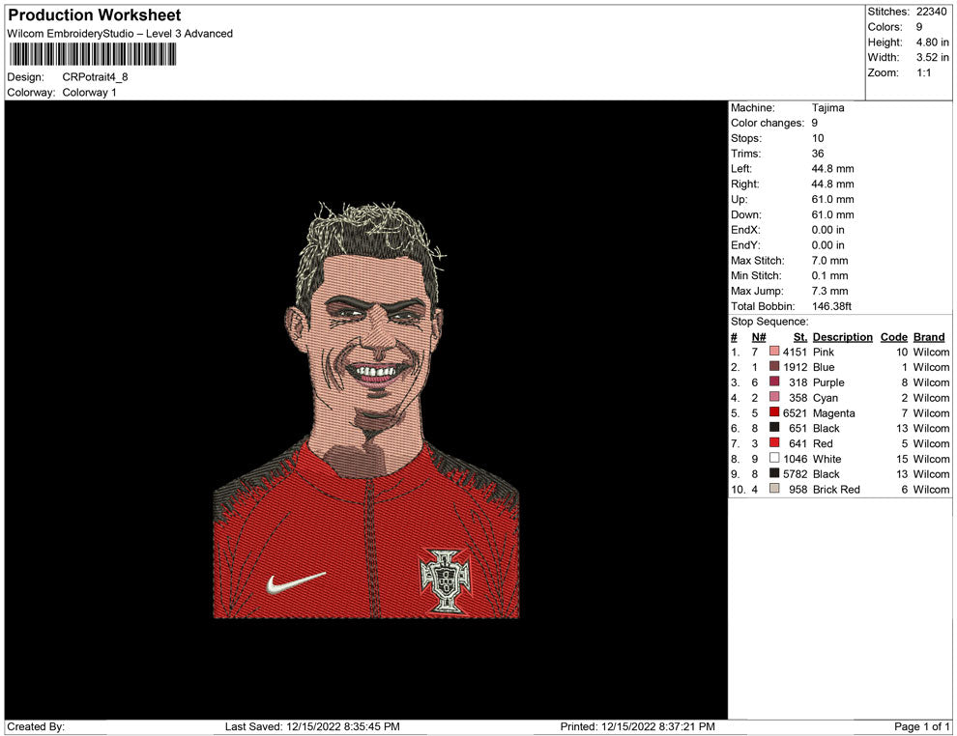Viewport: 957px width, 736px height.
Task: Click the Pink color swatch in row 1
Action: 774,352
